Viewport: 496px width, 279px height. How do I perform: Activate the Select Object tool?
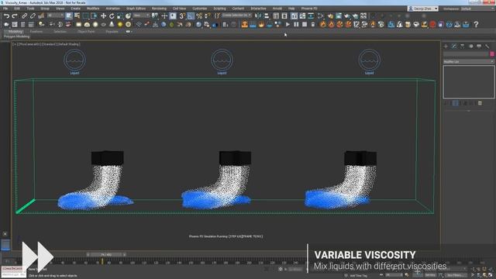click(x=69, y=15)
